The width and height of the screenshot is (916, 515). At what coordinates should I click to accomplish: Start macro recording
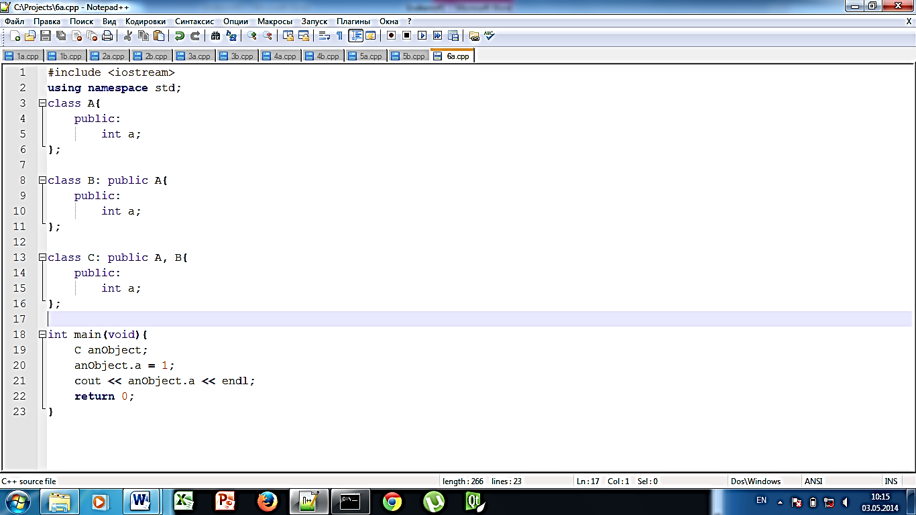click(392, 36)
